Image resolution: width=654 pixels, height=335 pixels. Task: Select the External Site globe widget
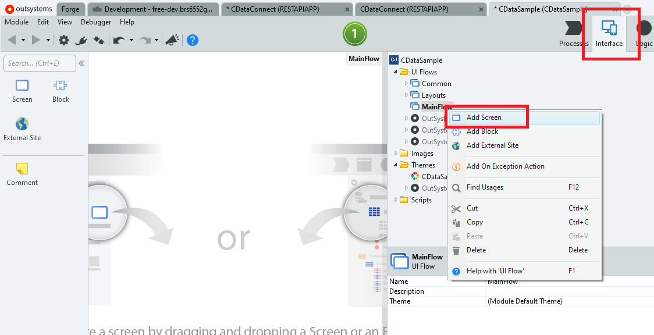22,130
